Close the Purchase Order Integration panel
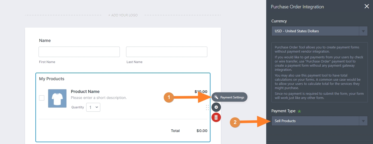The width and height of the screenshot is (373, 144). click(366, 7)
